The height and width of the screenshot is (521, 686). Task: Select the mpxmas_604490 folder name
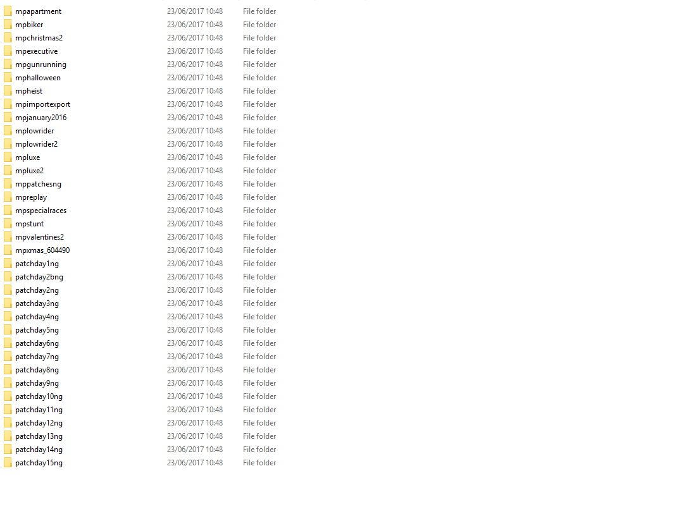coord(42,250)
